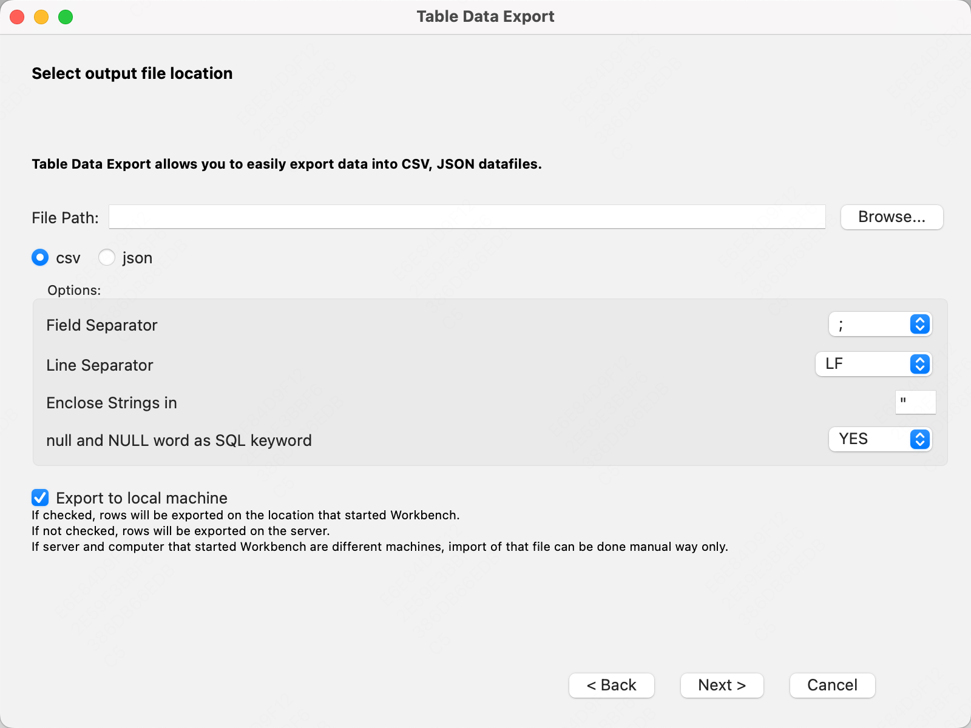Click the Options section label
Image resolution: width=971 pixels, height=728 pixels.
(74, 290)
